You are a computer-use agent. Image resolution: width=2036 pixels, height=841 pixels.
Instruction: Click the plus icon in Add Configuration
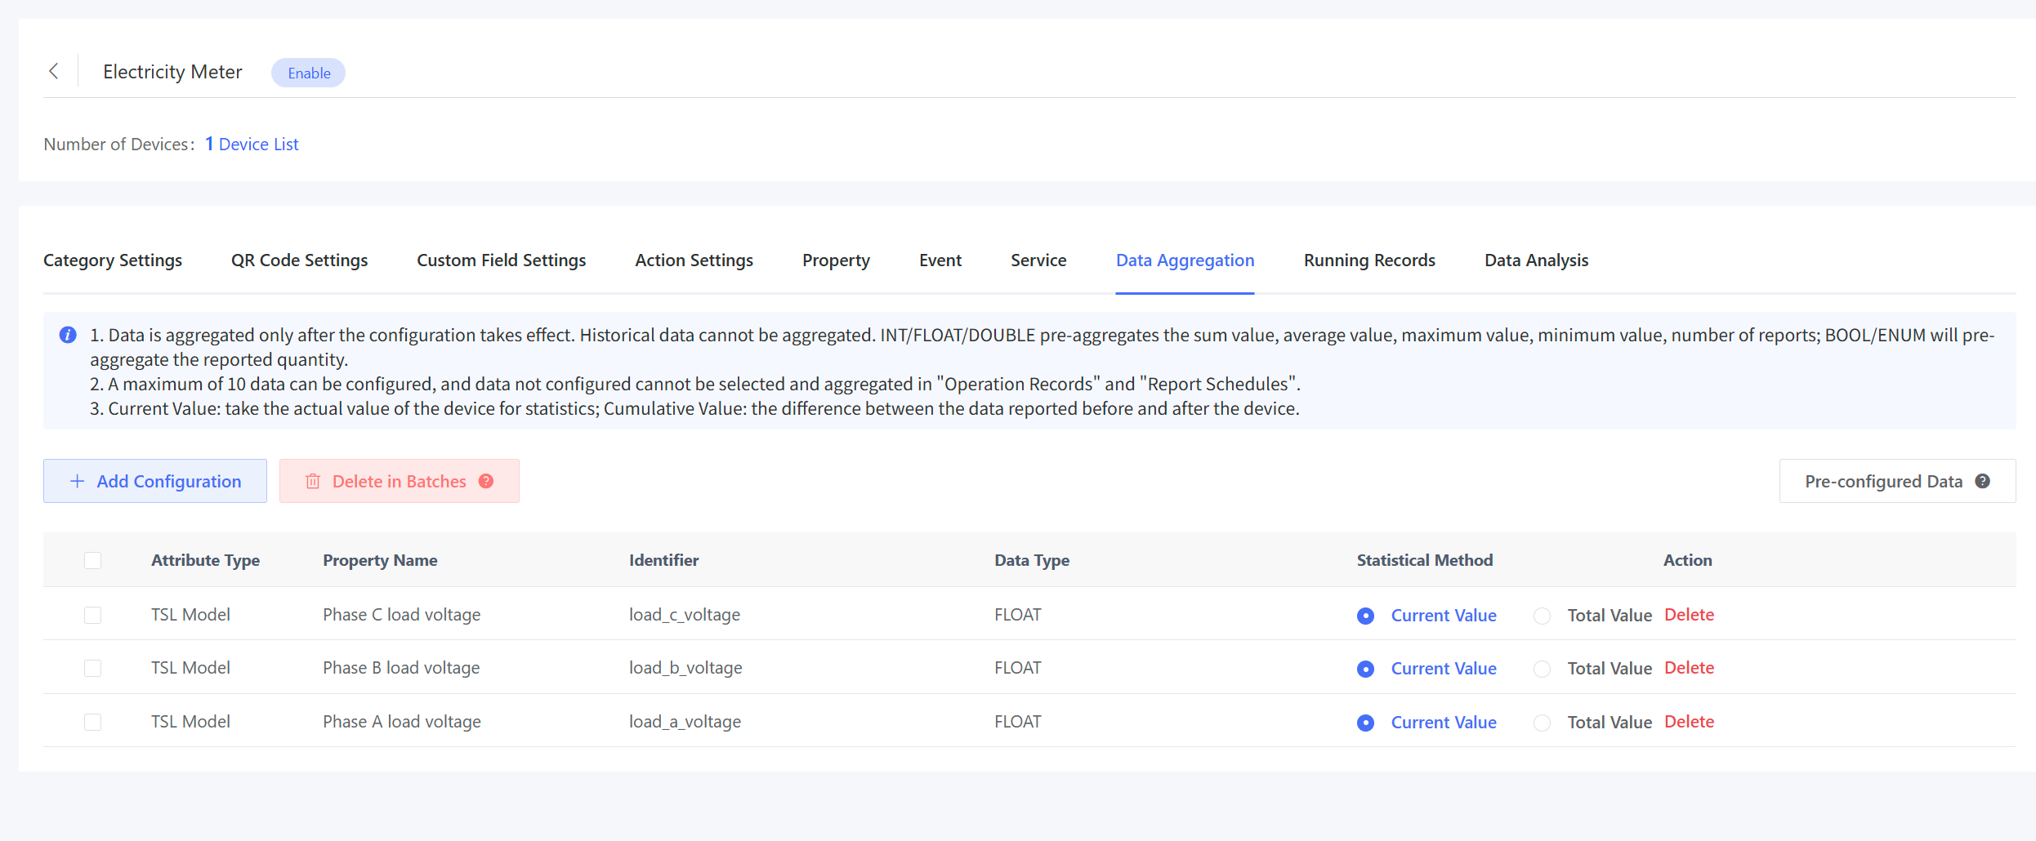[x=78, y=482]
